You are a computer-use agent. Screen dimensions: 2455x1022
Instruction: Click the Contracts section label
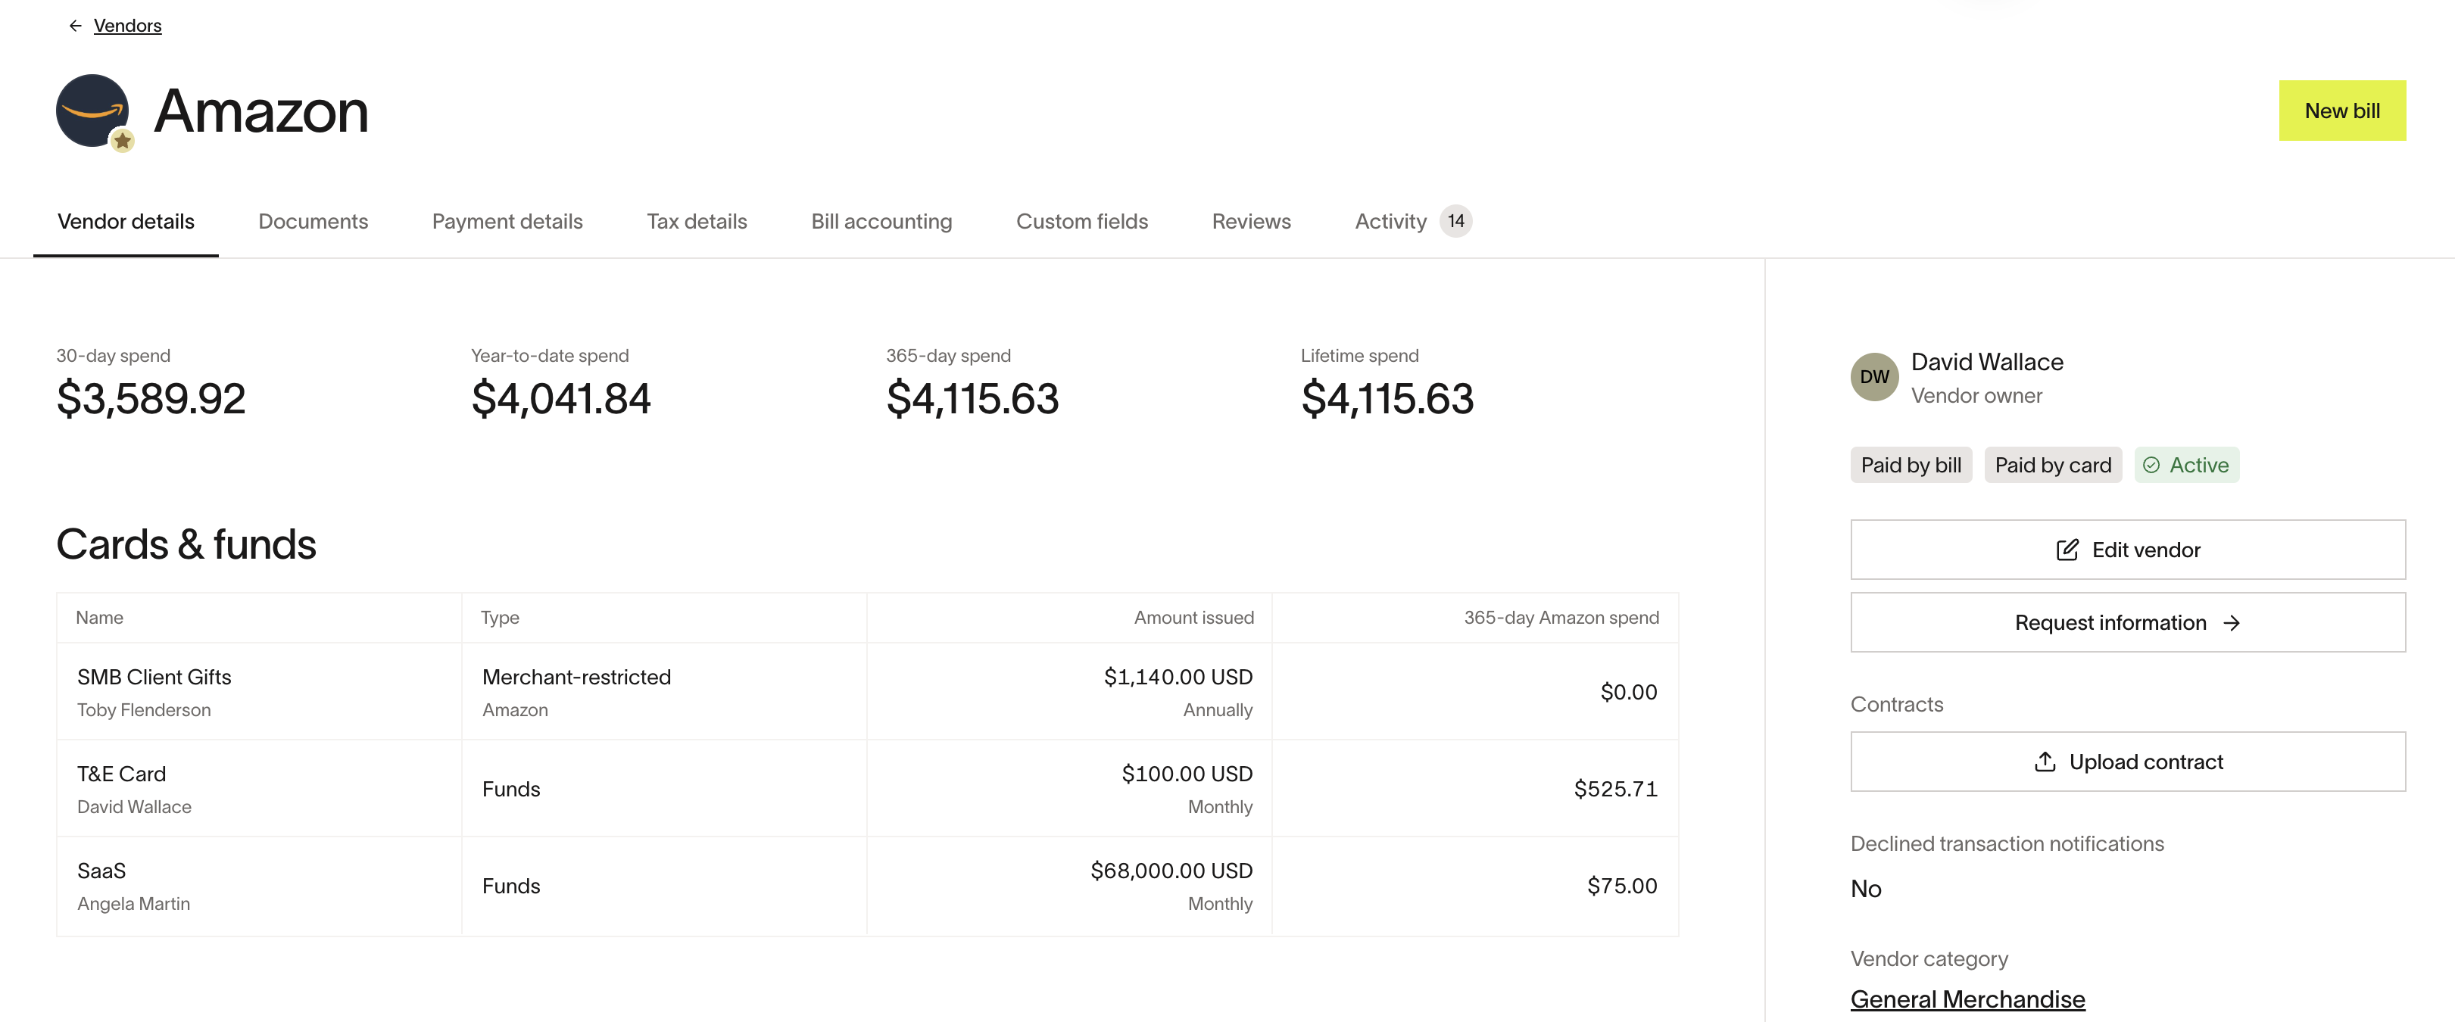coord(1895,704)
